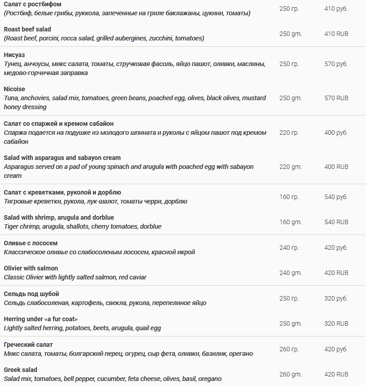Click the "Салат со спаржей и кремом сабайон" title
The image size is (366, 385).
[x=58, y=124]
